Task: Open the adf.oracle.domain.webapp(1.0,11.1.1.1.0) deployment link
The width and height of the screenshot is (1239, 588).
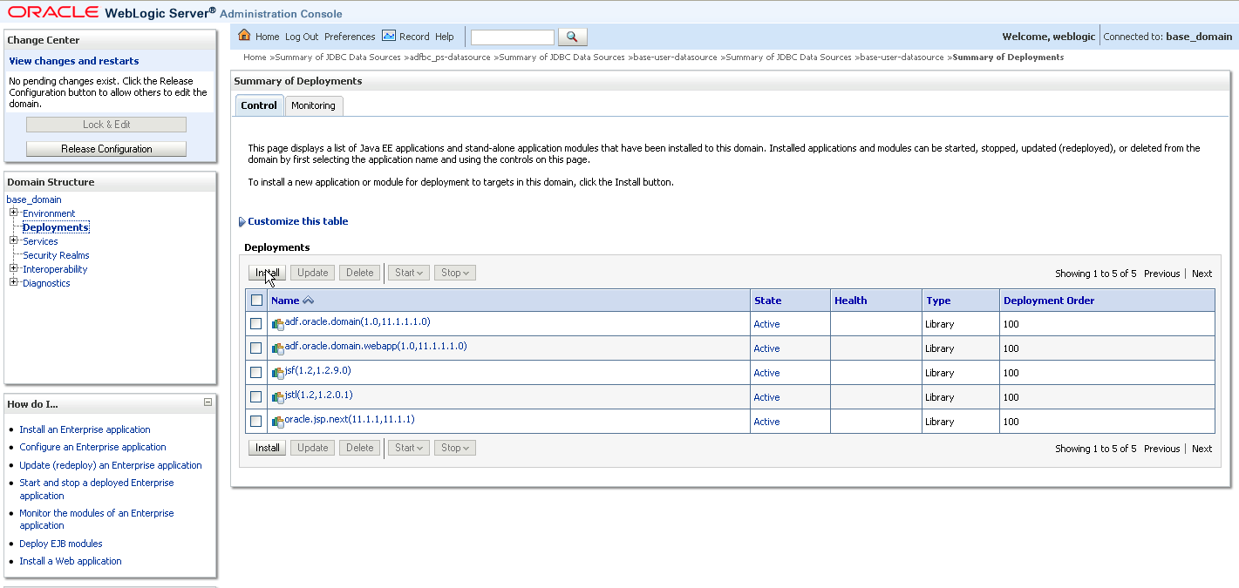Action: click(x=376, y=346)
